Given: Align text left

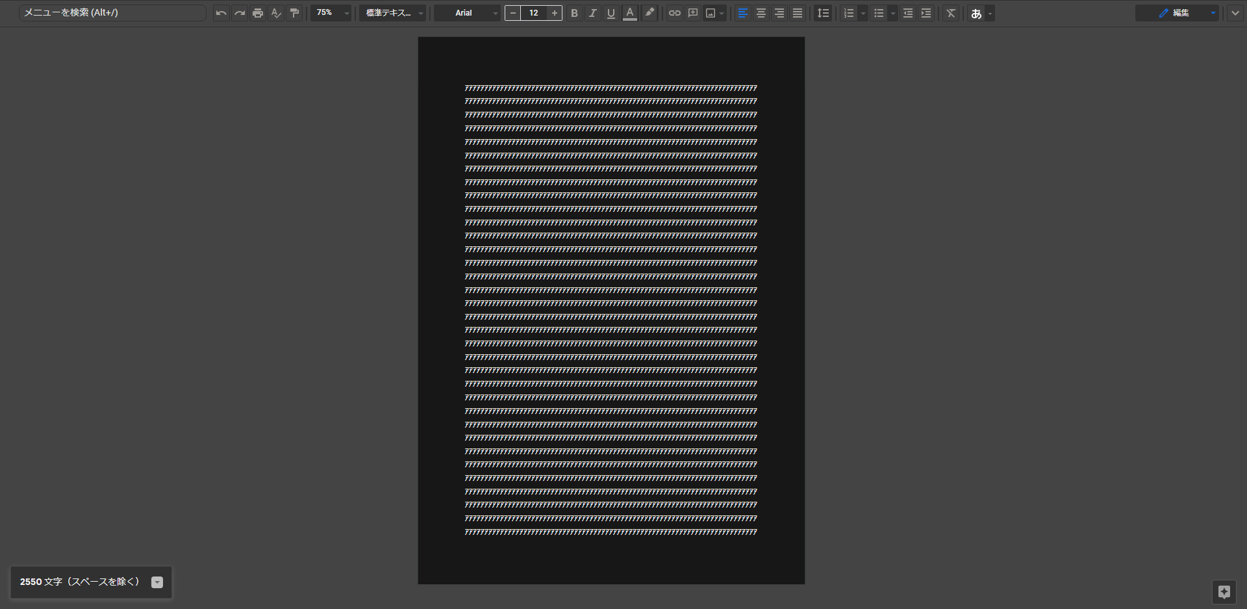Looking at the screenshot, I should click(x=743, y=13).
